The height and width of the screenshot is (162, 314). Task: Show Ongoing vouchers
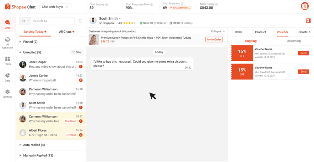[251, 41]
